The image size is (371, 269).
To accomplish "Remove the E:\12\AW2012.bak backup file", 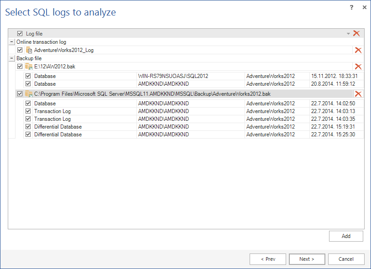I will [358, 67].
